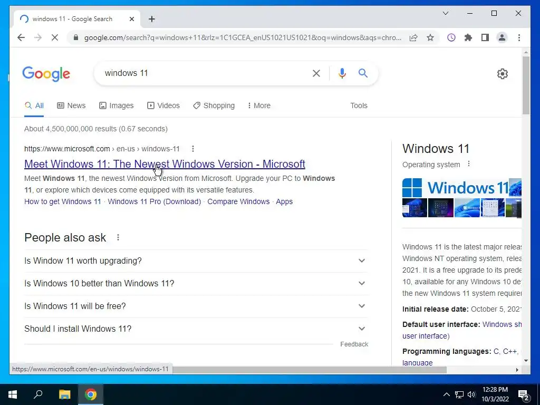Viewport: 540px width, 405px height.
Task: Open File Explorer from taskbar
Action: [64, 394]
